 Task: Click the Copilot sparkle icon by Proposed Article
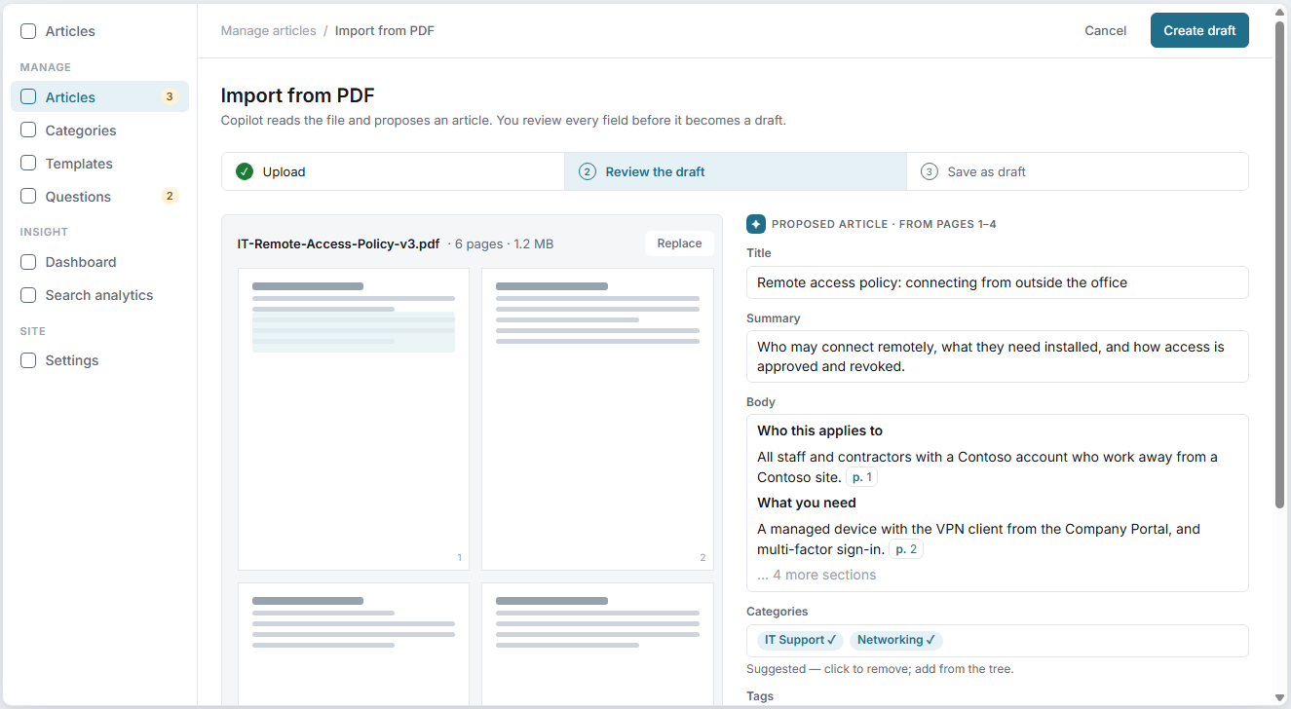[756, 224]
